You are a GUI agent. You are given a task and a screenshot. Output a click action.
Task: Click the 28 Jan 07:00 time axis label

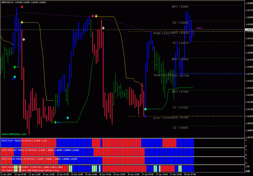190,174
